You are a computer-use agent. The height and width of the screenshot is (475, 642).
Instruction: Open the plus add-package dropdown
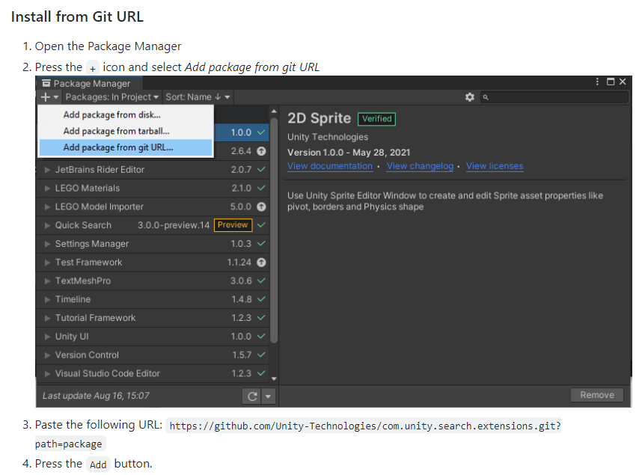tap(50, 97)
